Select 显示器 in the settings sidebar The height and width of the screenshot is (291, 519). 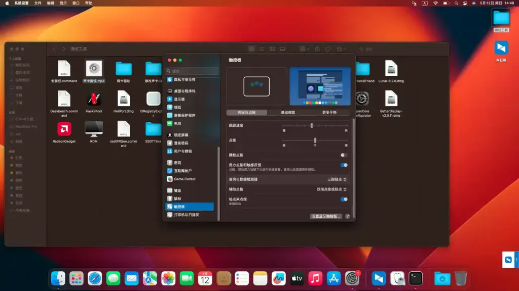click(190, 100)
